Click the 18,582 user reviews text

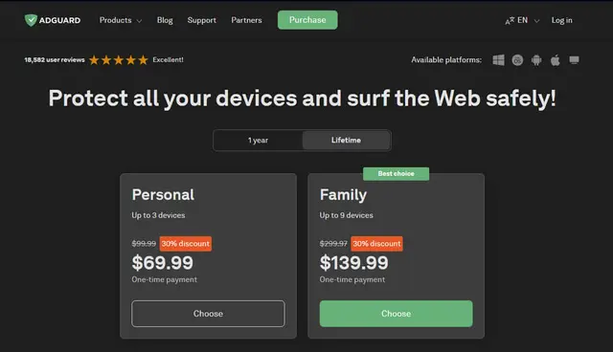[x=55, y=59]
